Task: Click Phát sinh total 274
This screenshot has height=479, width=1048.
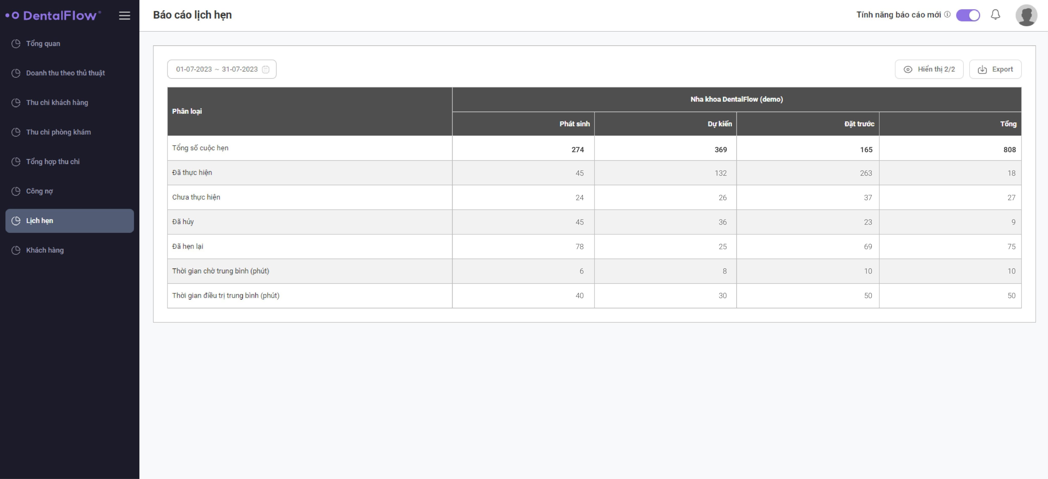Action: [x=578, y=150]
